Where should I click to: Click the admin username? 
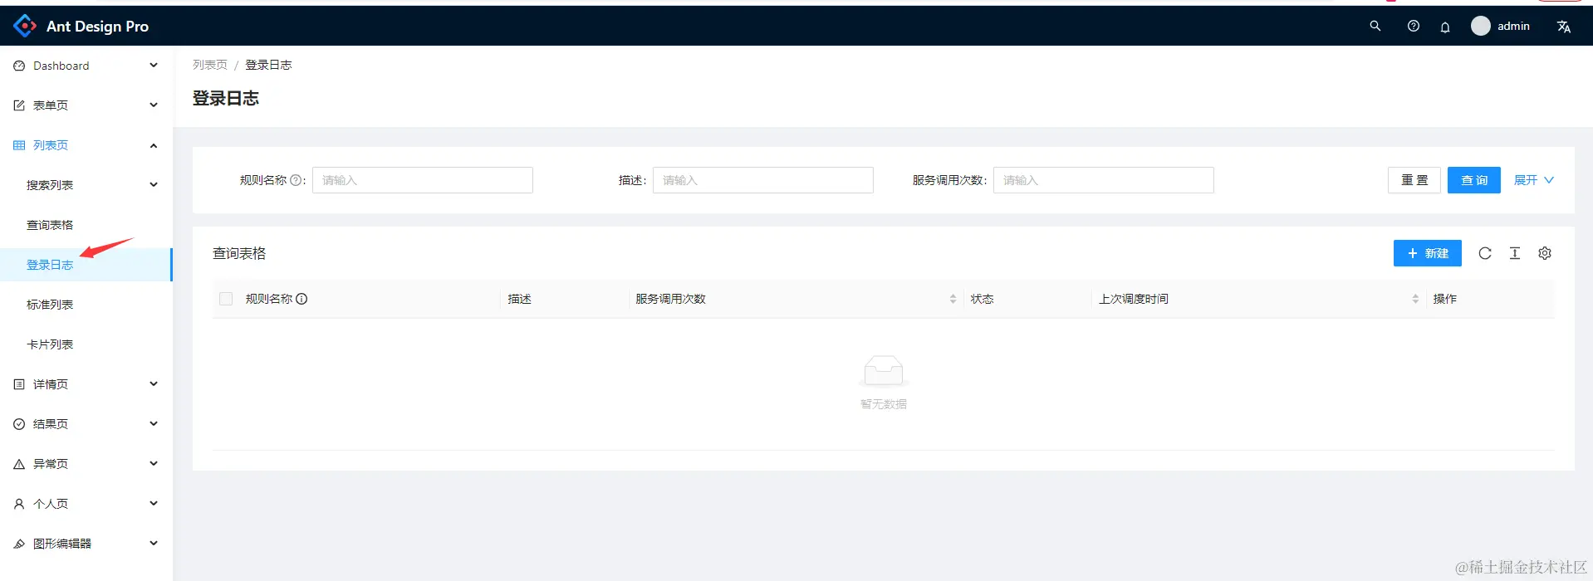tap(1513, 27)
